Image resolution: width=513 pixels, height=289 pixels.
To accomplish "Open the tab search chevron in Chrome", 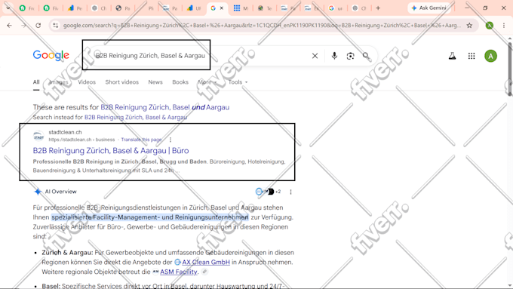I will [x=8, y=8].
